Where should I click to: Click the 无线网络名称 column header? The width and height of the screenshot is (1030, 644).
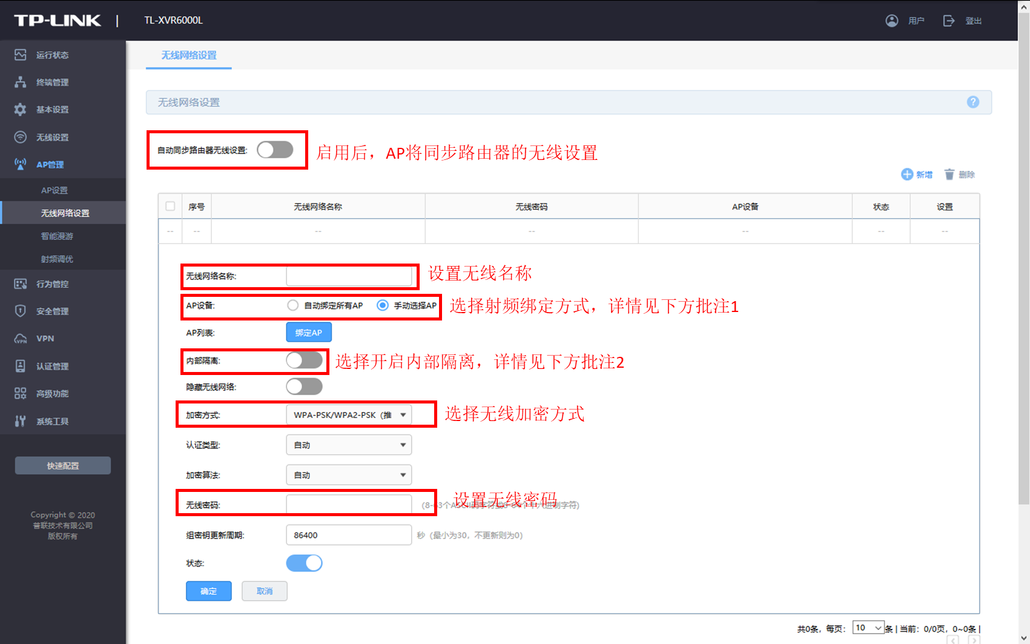(318, 207)
